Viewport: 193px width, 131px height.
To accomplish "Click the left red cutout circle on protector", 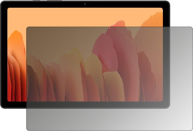I will click(x=110, y=28).
